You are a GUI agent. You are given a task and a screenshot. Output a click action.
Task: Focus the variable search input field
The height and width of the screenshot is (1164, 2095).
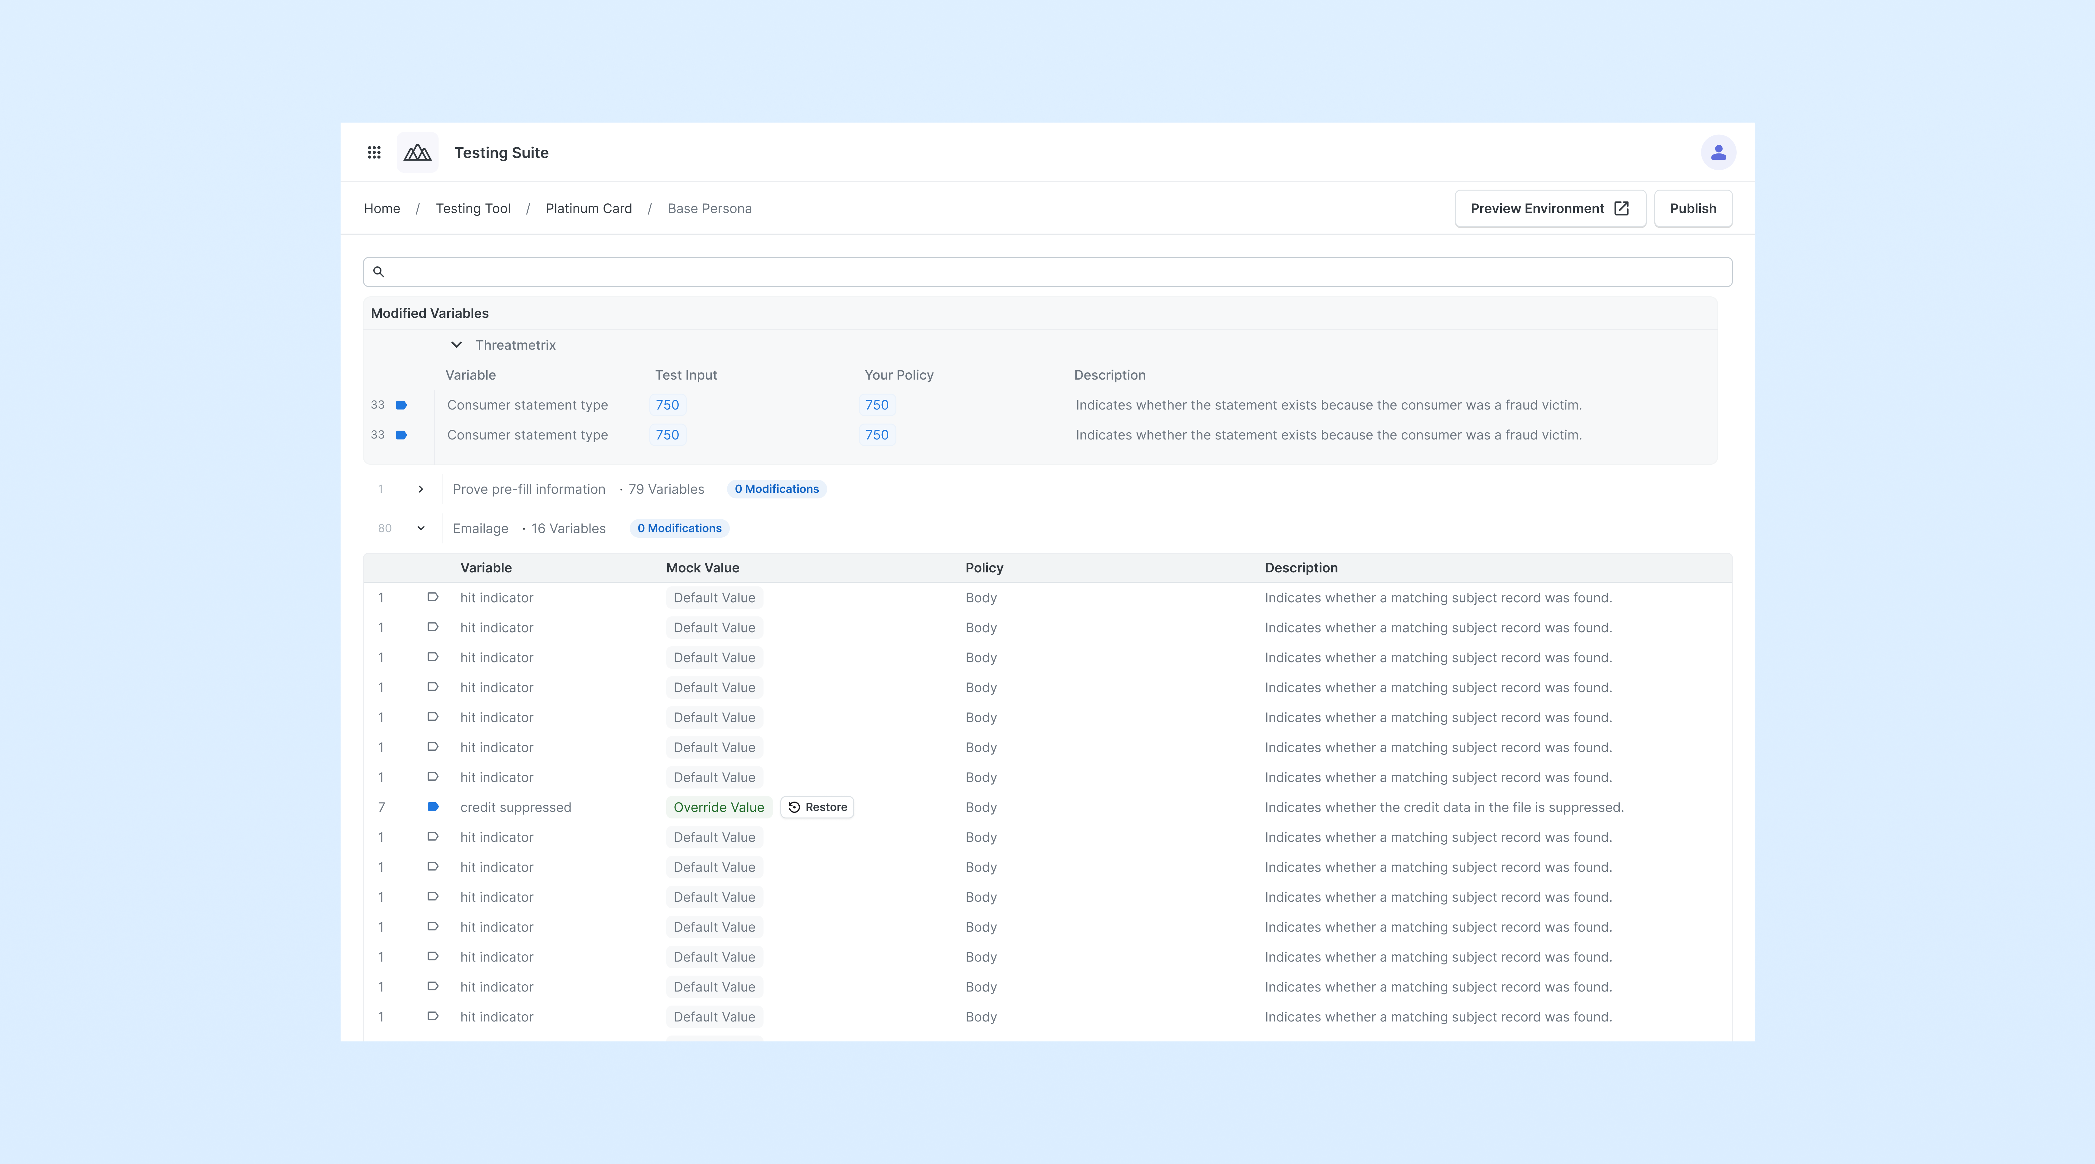point(1049,272)
